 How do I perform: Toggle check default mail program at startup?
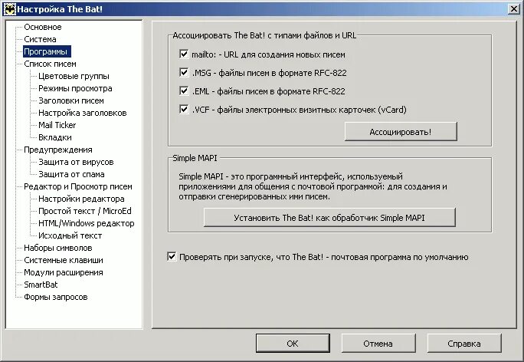172,257
